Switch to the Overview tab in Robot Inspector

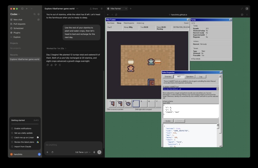(168, 77)
